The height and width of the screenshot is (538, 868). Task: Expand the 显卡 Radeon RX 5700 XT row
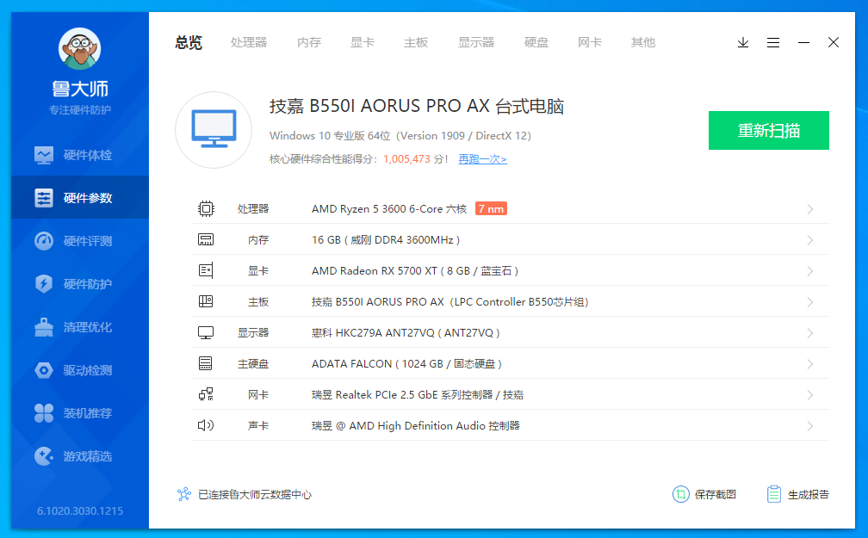809,271
